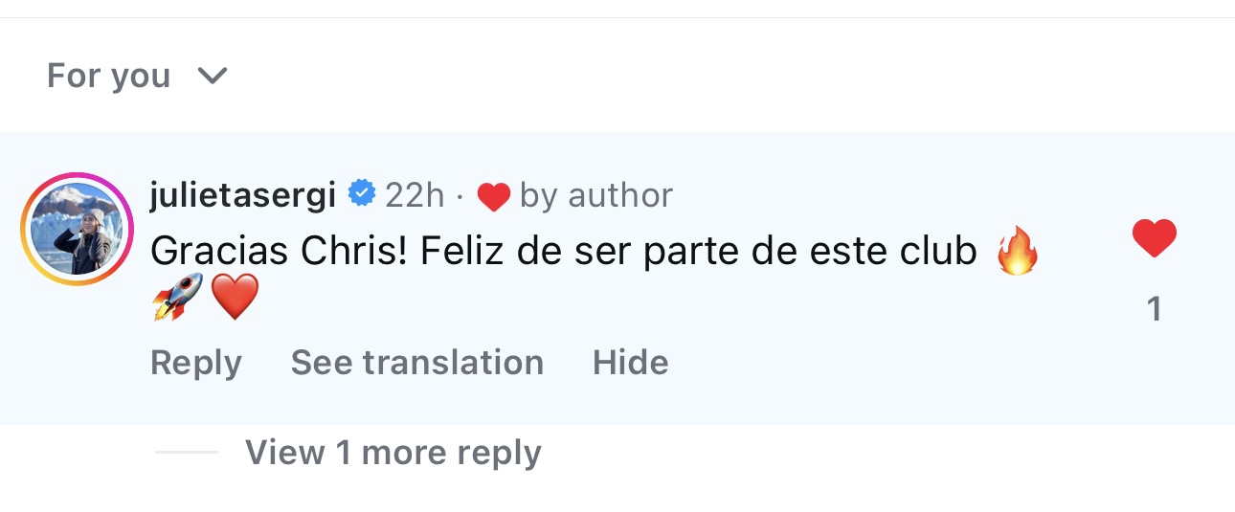
Task: Click the rocket emoji in the comment
Action: point(177,297)
